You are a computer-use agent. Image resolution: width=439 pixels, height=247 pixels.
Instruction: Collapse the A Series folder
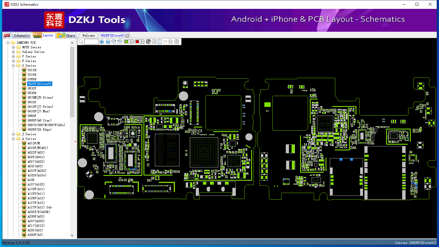coord(13,139)
